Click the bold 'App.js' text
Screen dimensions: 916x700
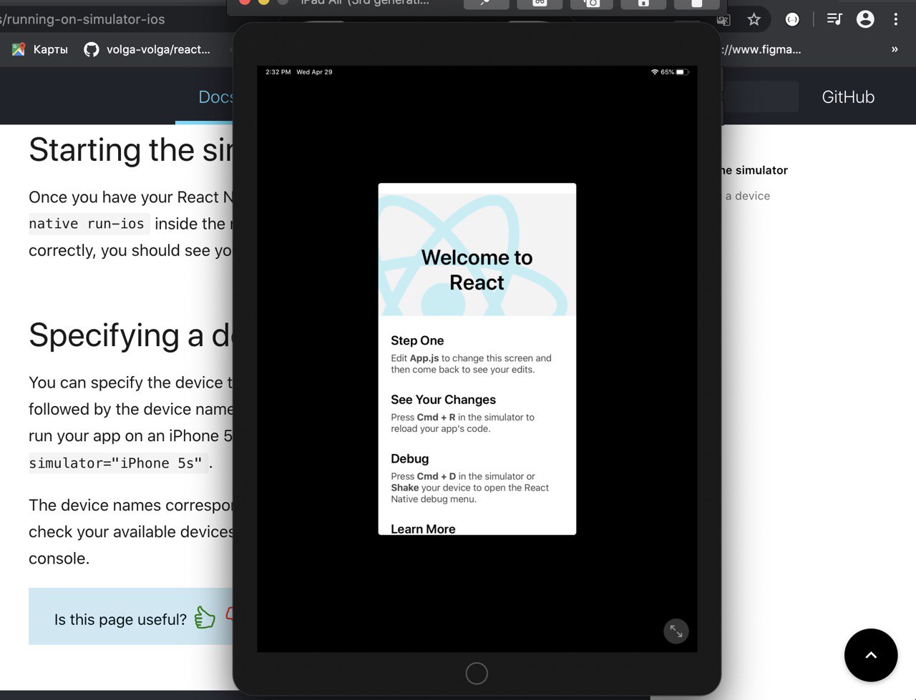424,358
